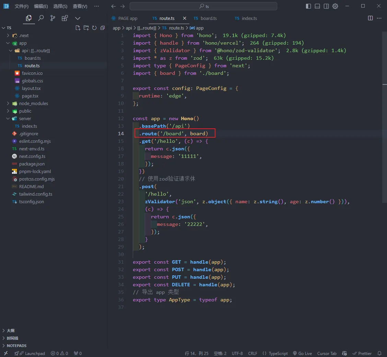Open the Extensions view icon
Screen dimensions: 387x357
pos(64,18)
